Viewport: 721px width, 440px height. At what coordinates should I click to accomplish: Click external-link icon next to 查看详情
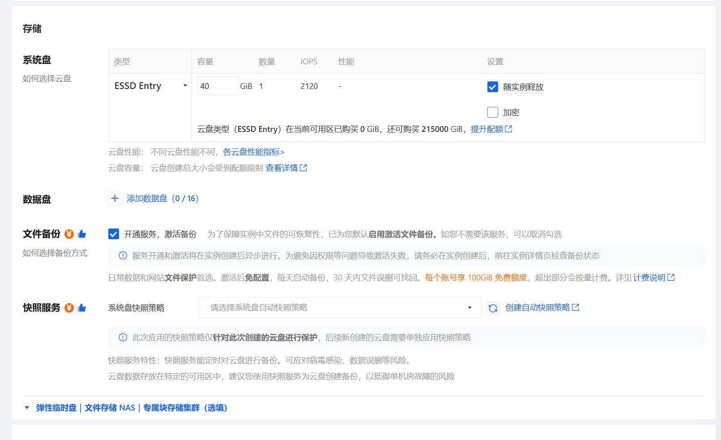pos(303,168)
